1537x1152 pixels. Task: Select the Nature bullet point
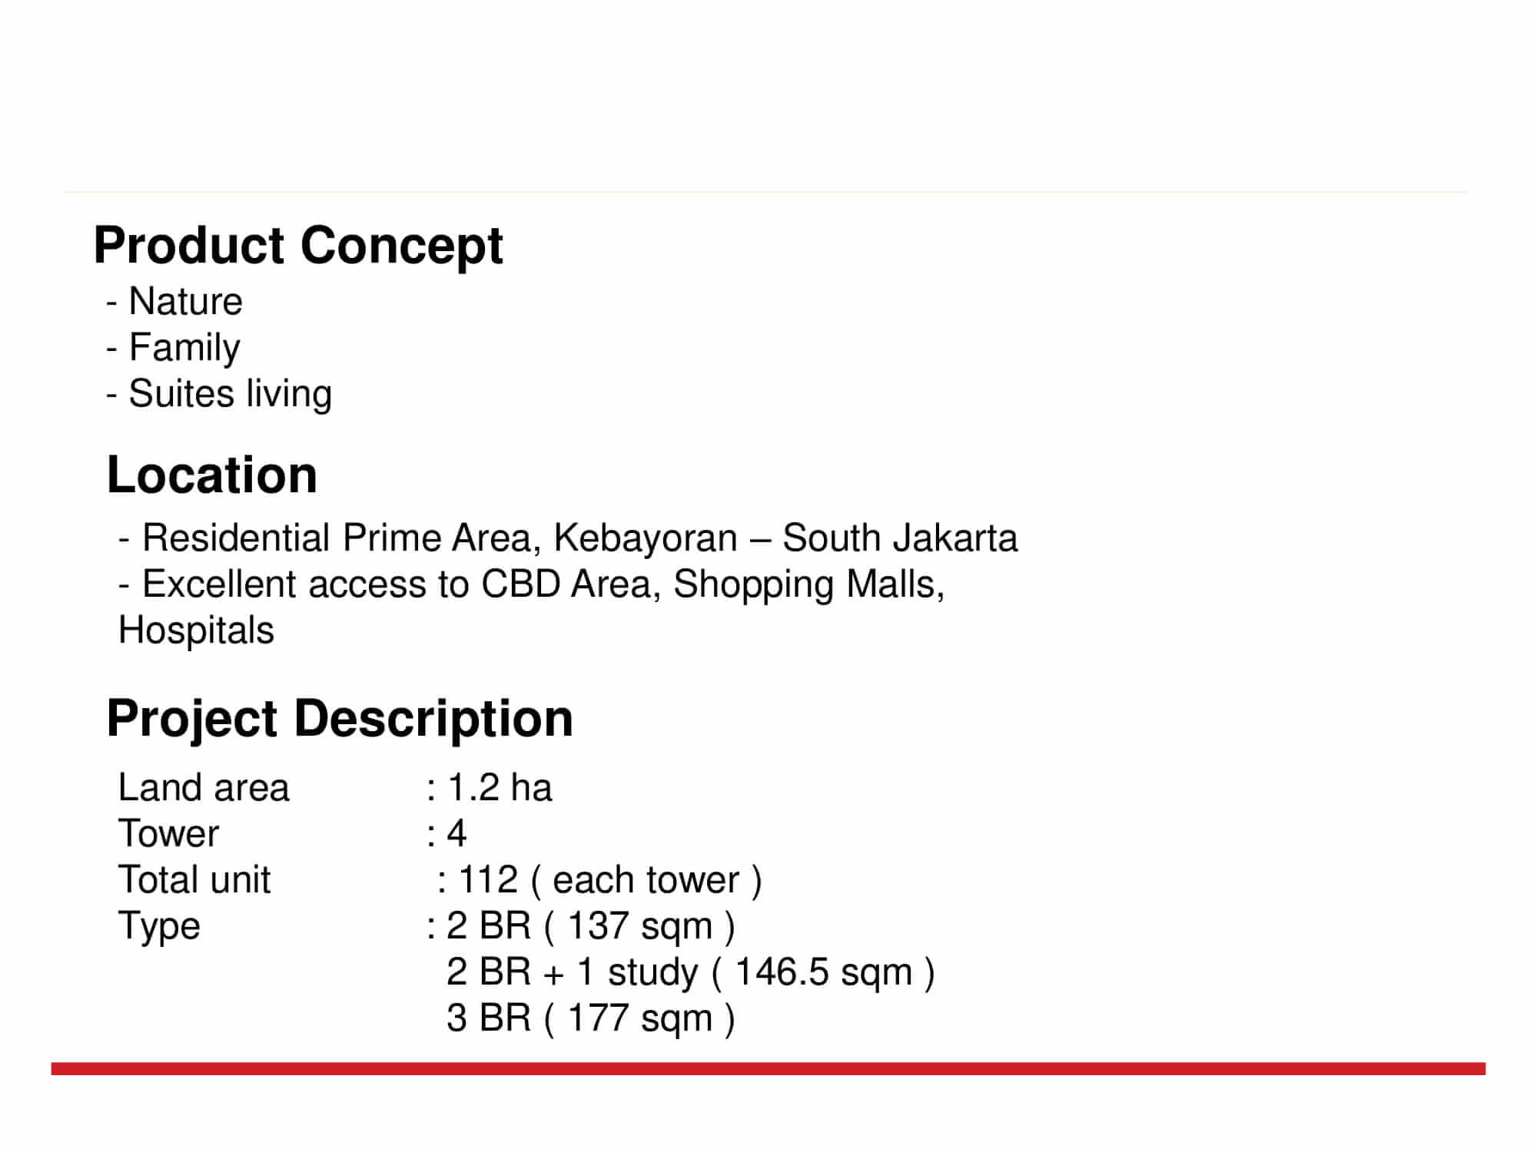pos(184,301)
